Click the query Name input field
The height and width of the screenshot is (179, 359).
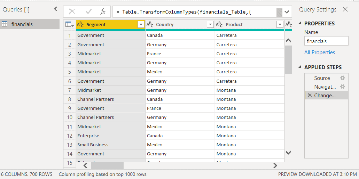coord(326,41)
